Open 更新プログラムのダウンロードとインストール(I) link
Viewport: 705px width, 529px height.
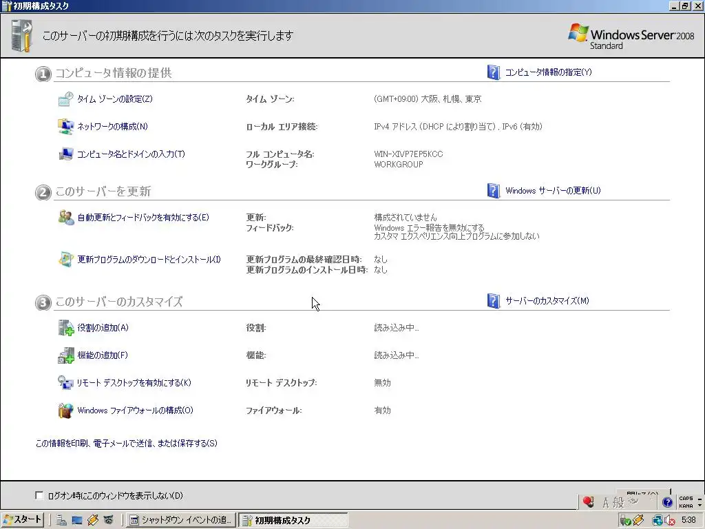tap(149, 260)
